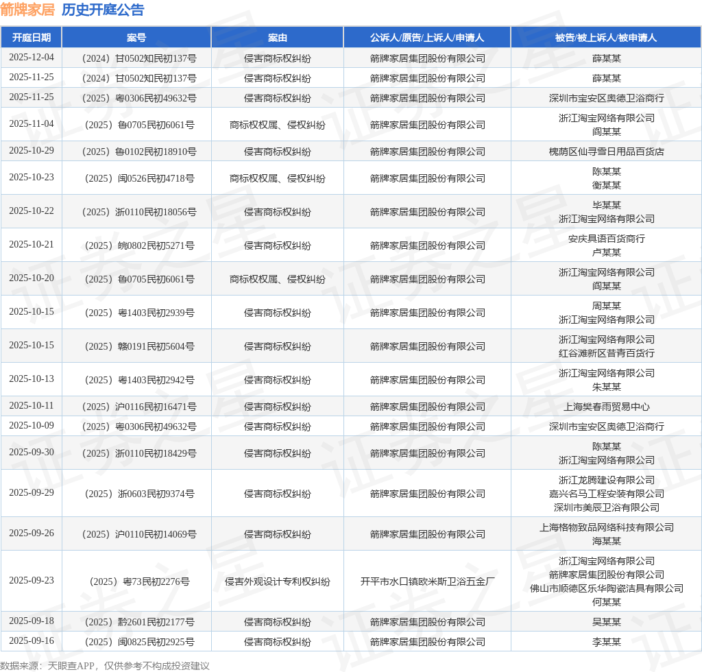
Task: Click case number (2025)浙0110民初18429号
Action: point(139,453)
